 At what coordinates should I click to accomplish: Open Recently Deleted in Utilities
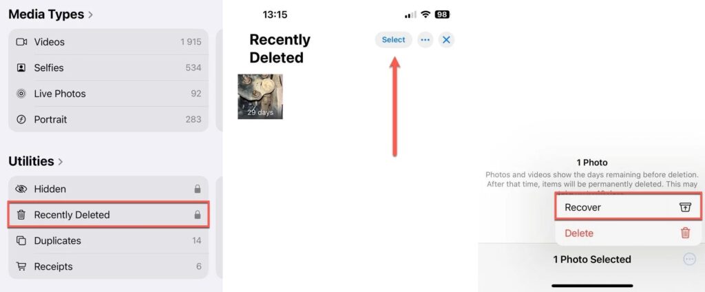108,215
